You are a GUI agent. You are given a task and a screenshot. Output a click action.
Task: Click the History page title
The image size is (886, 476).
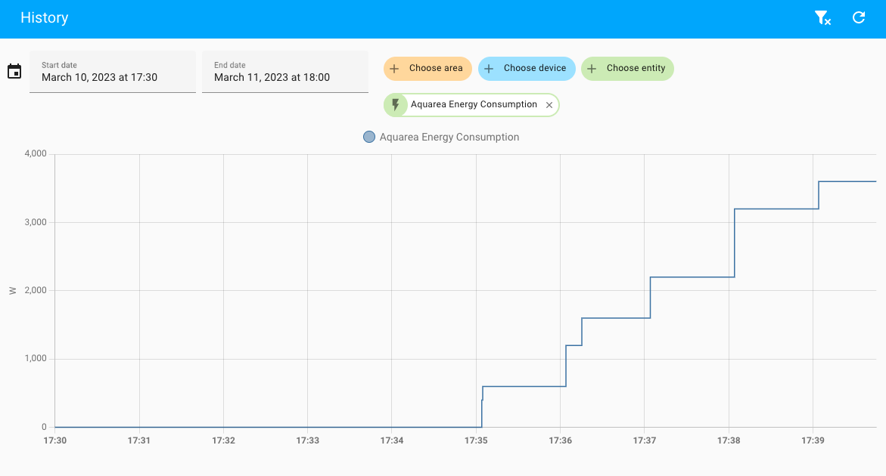45,18
